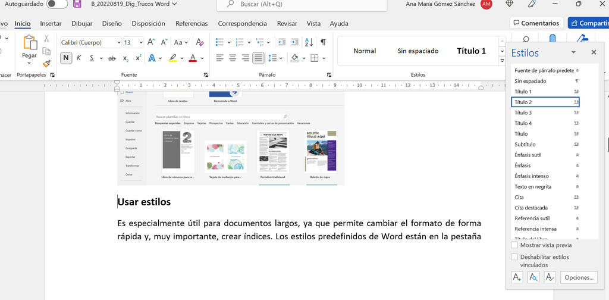Image resolution: width=609 pixels, height=300 pixels.
Task: Justify the paragraph text alignment
Action: [258, 58]
